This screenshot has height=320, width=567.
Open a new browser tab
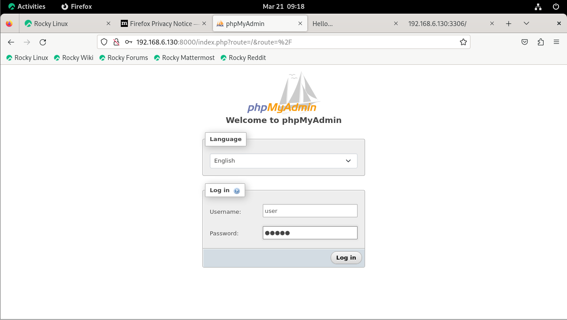point(508,24)
